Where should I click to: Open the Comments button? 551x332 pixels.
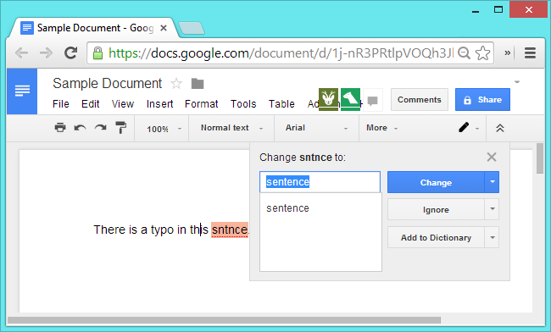(x=420, y=100)
